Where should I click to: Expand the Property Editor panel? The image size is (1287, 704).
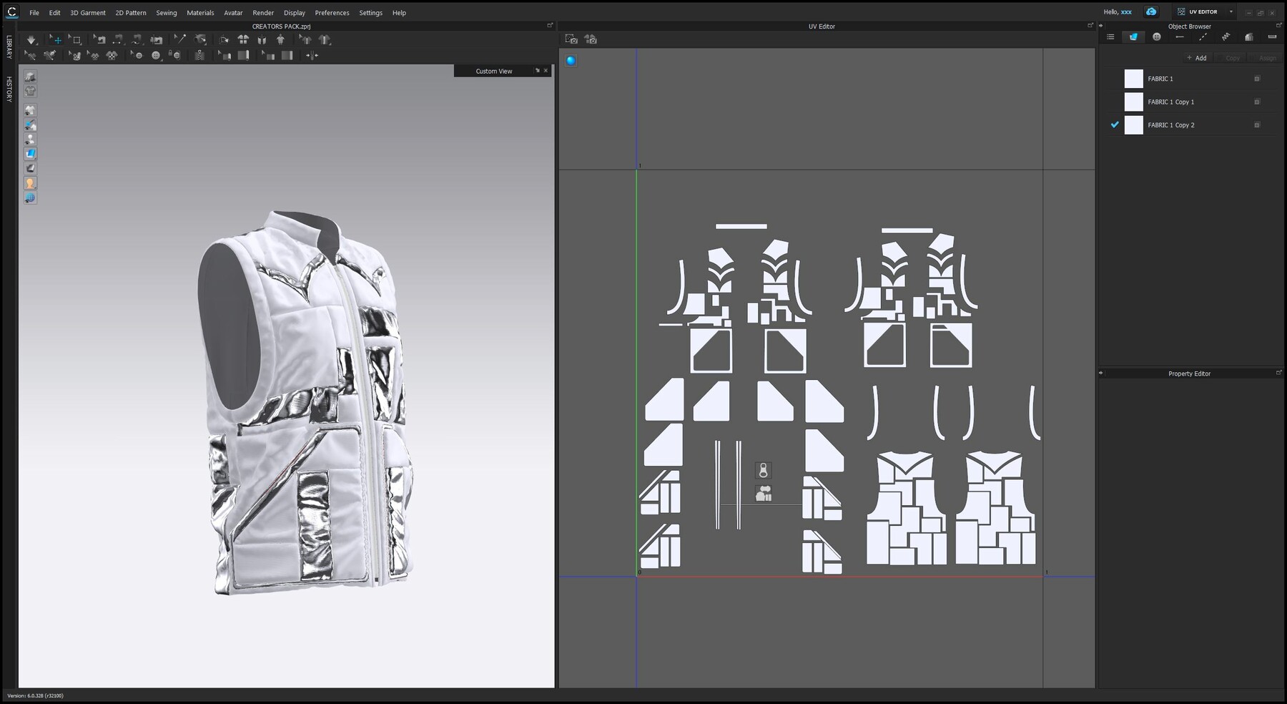pos(1278,372)
